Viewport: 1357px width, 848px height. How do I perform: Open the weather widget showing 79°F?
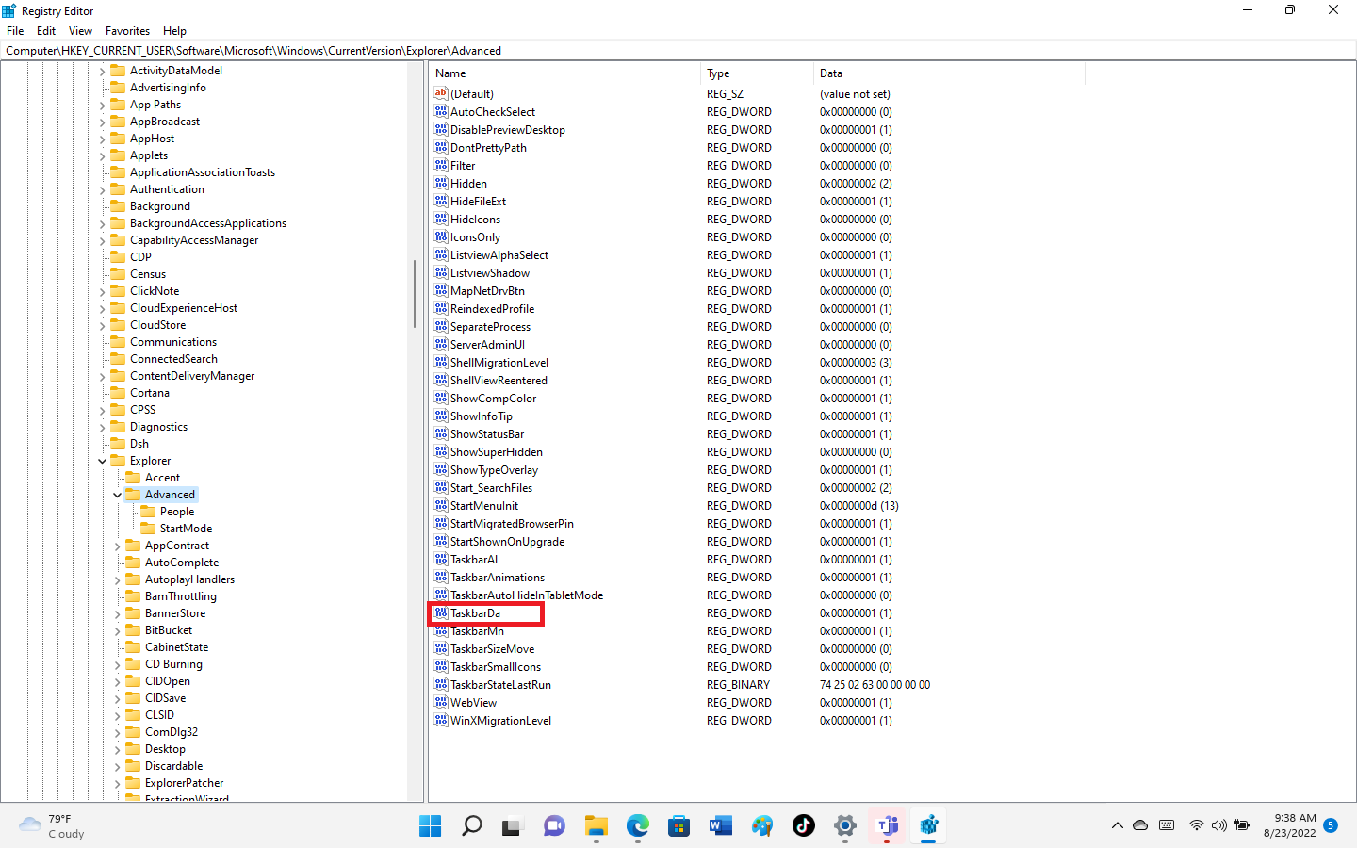click(53, 826)
